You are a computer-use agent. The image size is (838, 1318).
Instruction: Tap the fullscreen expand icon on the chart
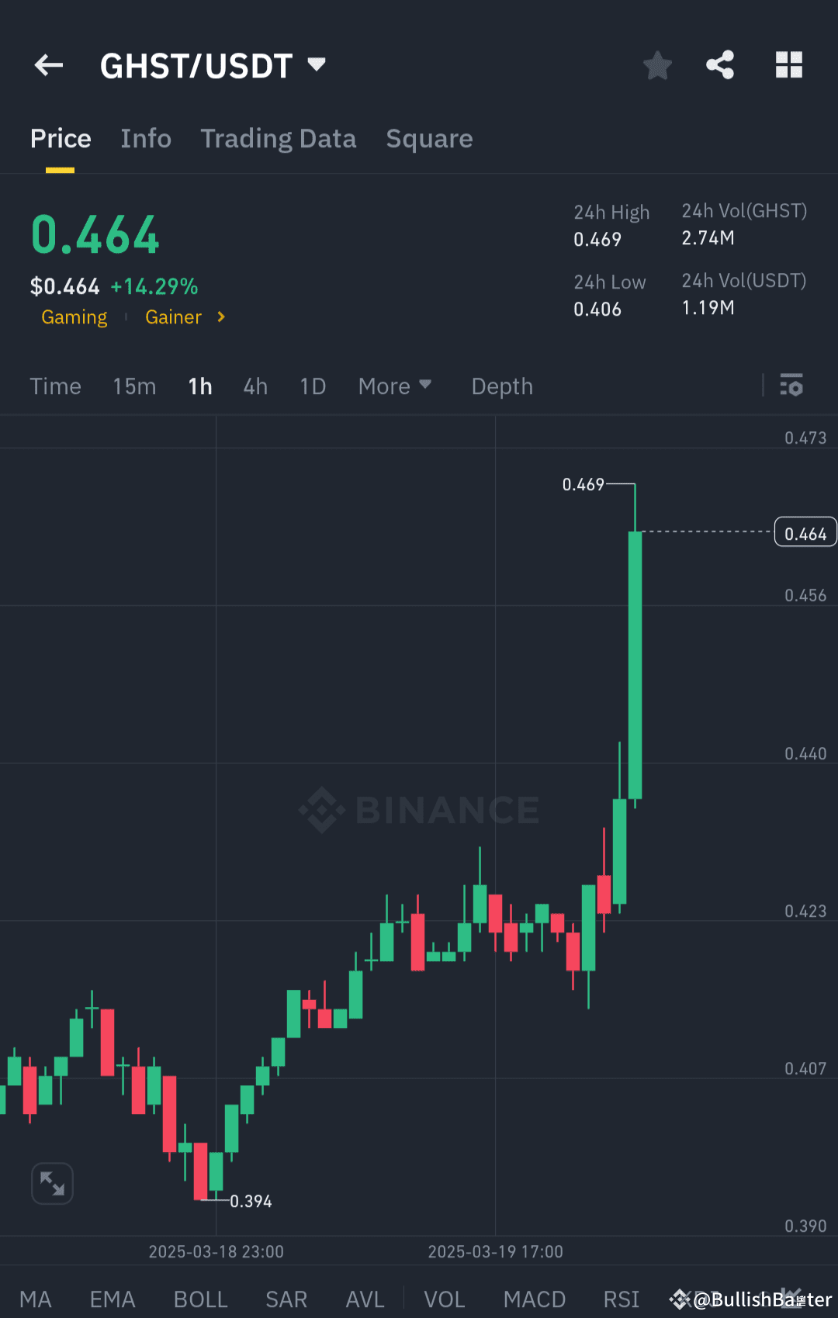pos(52,1182)
